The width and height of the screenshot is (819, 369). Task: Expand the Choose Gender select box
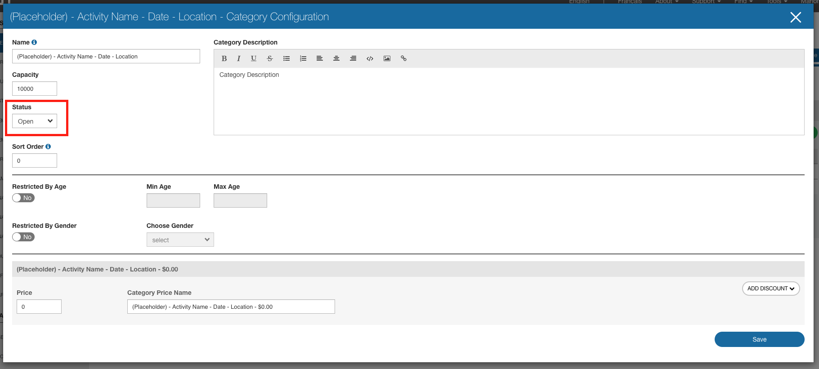point(180,240)
